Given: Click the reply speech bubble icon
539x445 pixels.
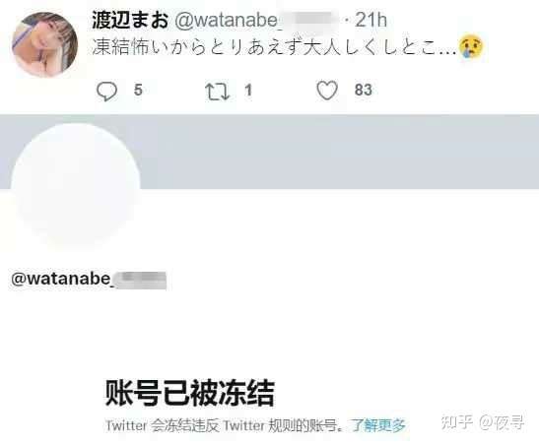Looking at the screenshot, I should (106, 91).
